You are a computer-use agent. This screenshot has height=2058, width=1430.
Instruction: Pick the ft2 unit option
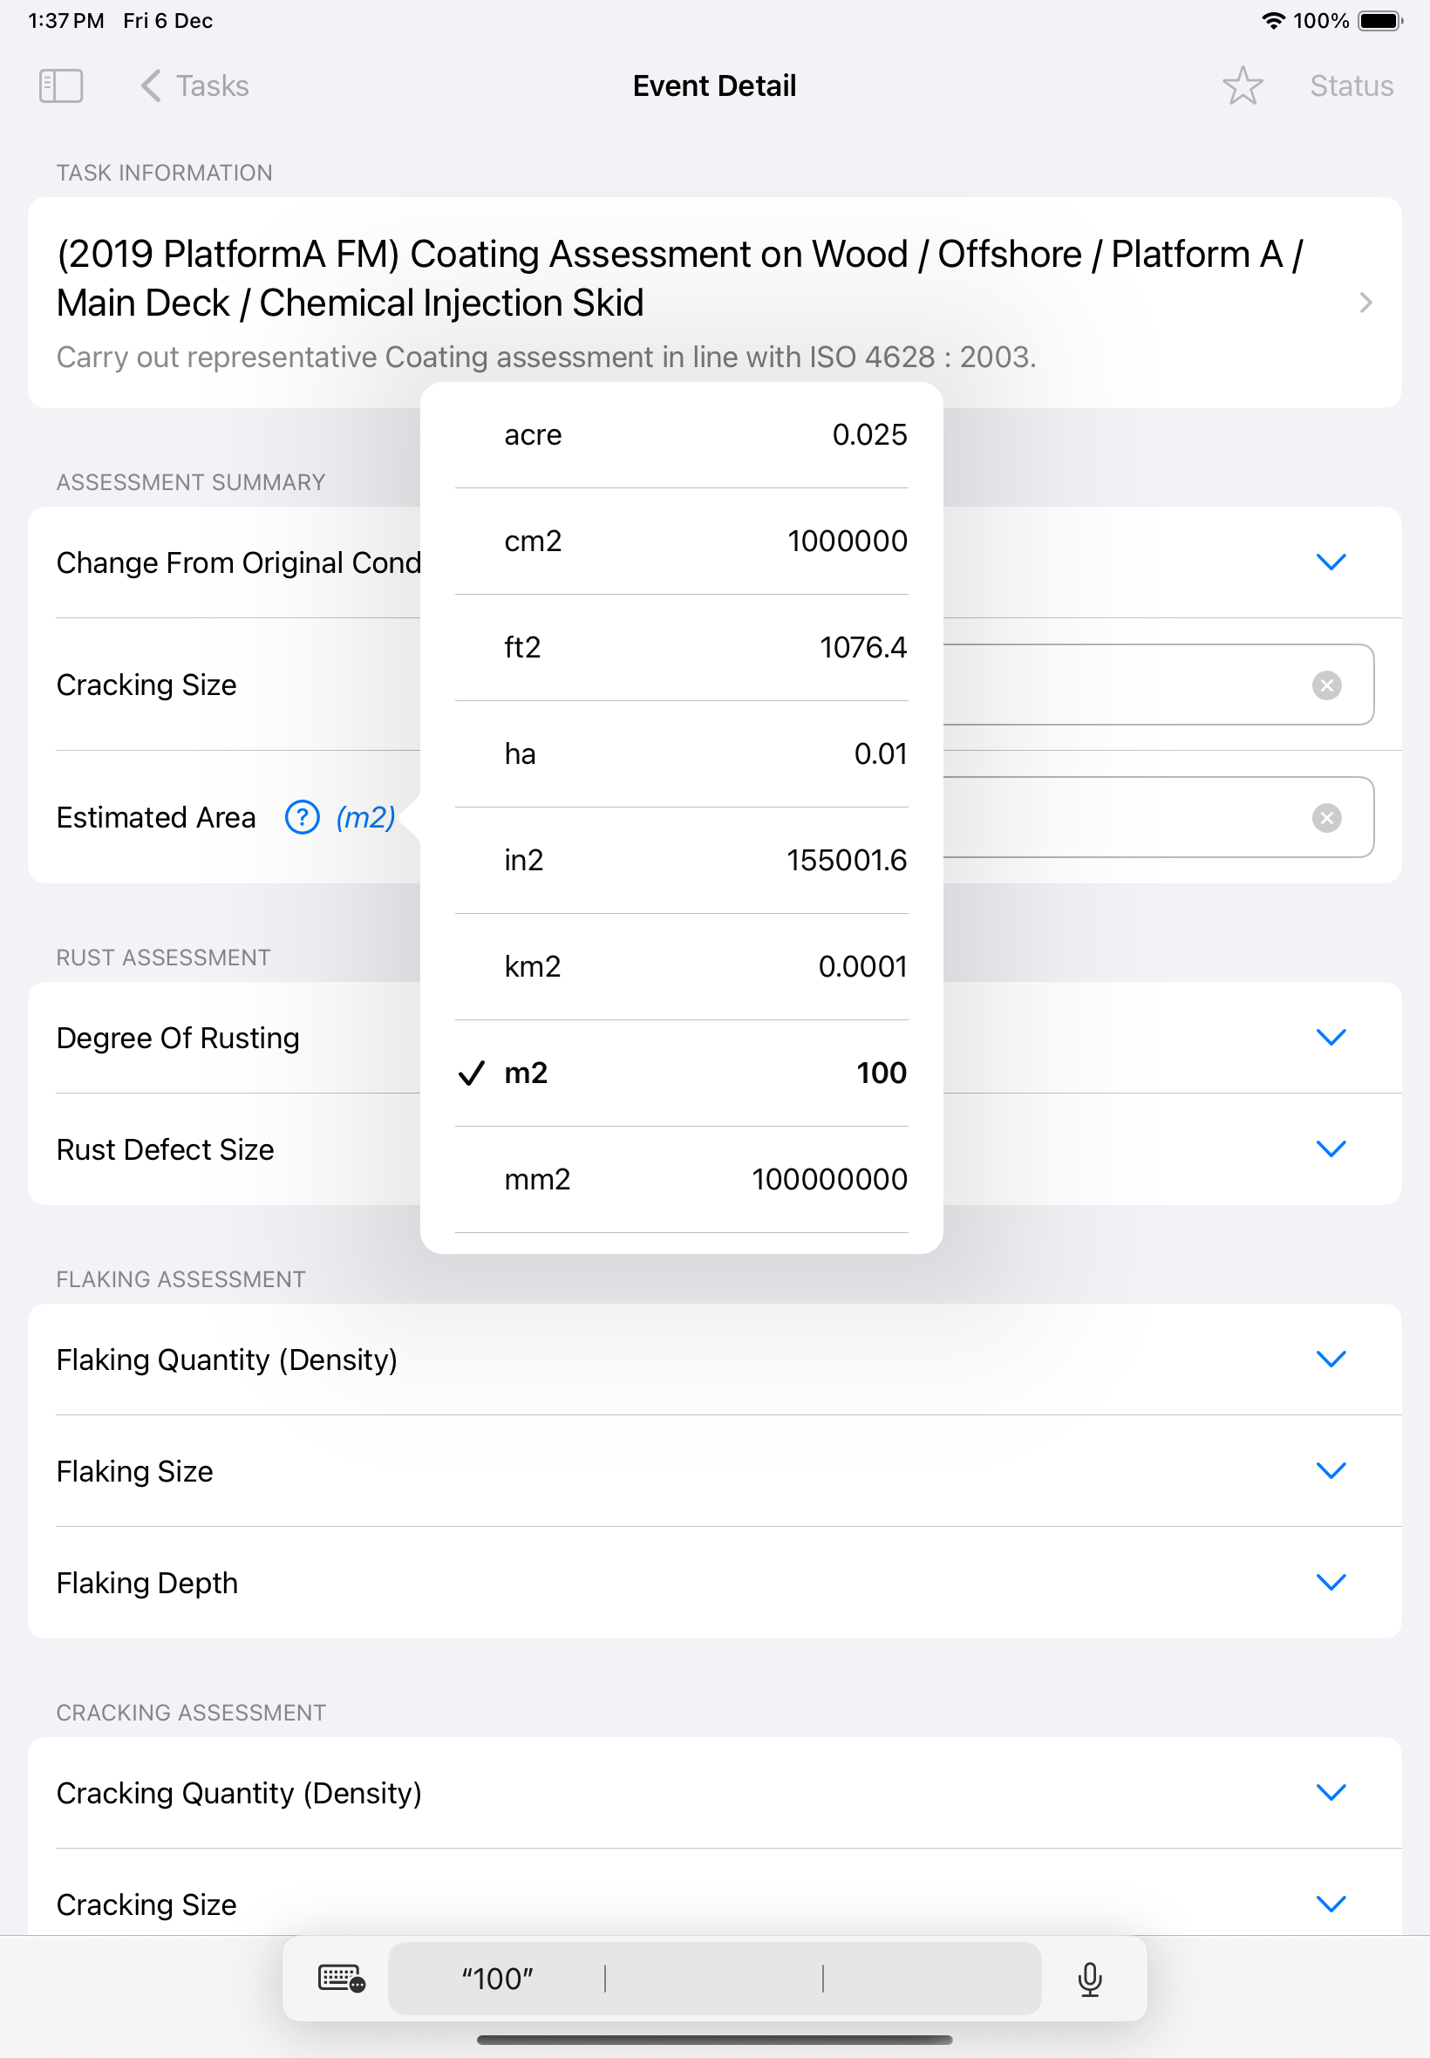click(x=681, y=648)
